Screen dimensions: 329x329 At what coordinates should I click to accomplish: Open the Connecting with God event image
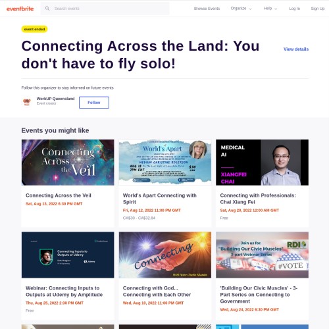(x=165, y=255)
